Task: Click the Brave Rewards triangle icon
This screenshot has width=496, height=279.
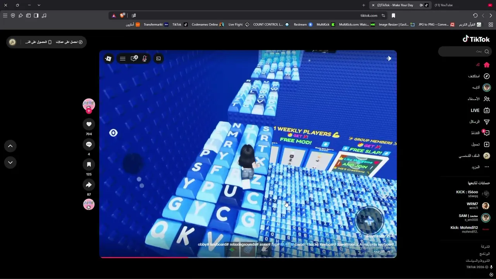Action: click(114, 15)
